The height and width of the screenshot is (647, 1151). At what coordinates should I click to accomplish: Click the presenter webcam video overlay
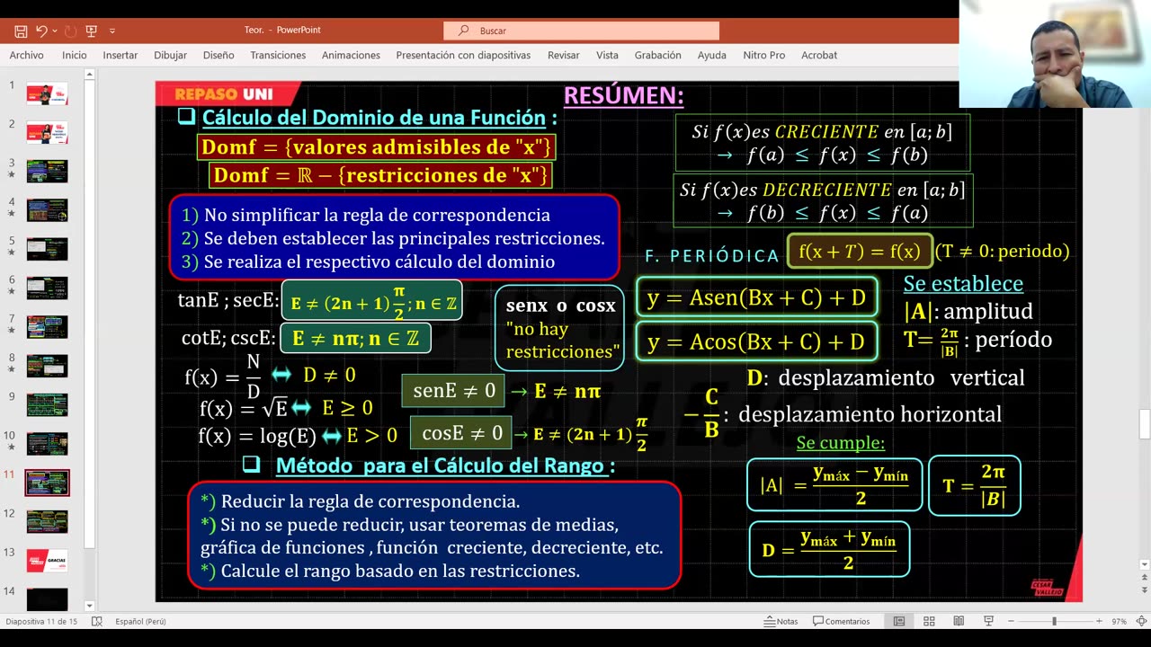pos(1055,54)
